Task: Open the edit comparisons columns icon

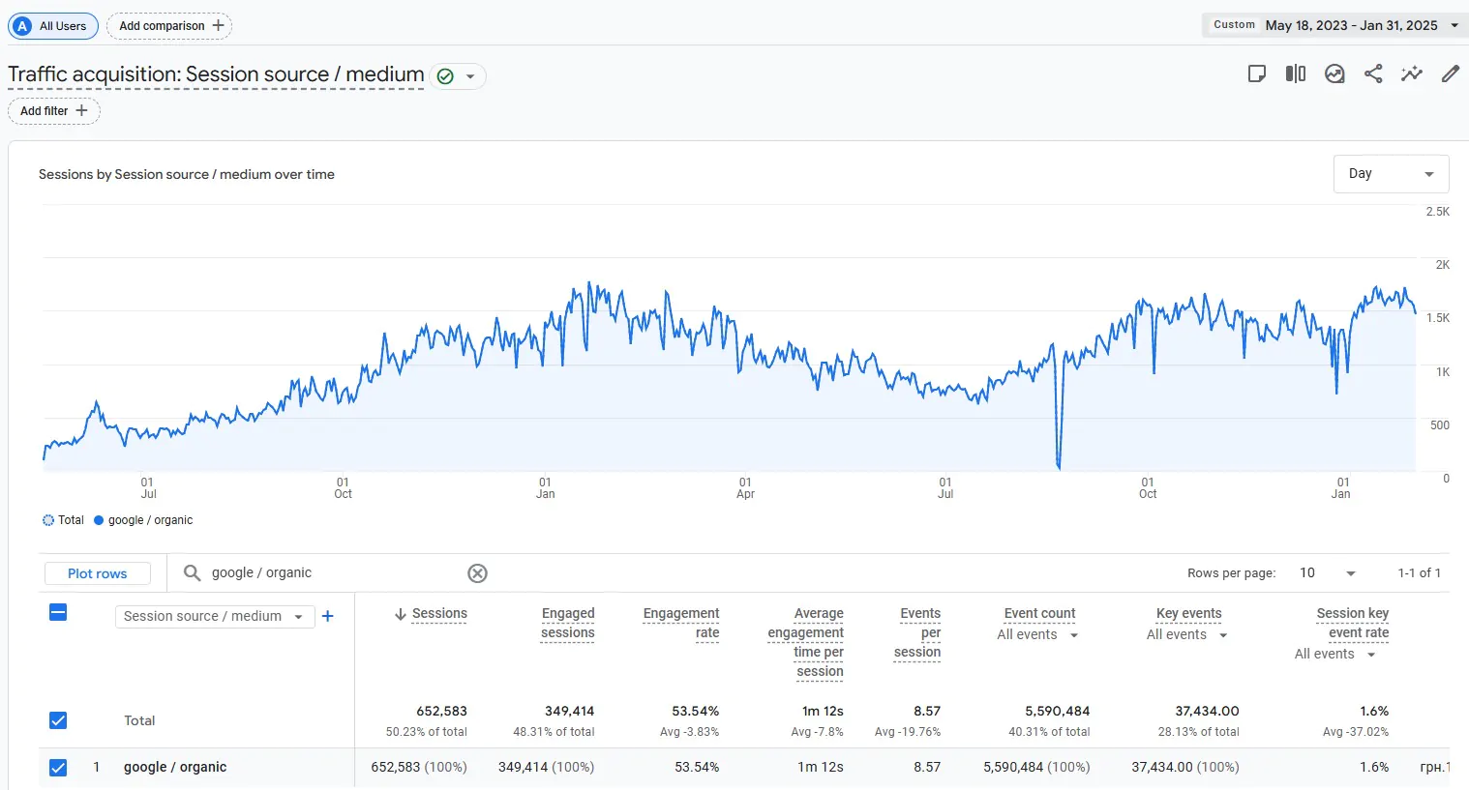Action: [1296, 73]
